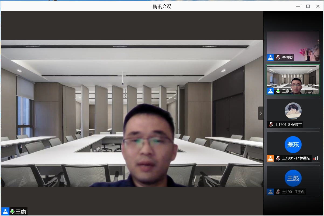Click the blue user icon beside 关洪岐
The height and width of the screenshot is (216, 324).
(x=270, y=57)
